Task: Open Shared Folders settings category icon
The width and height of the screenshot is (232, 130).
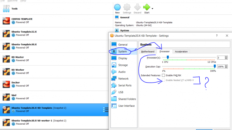Action: 114,99
